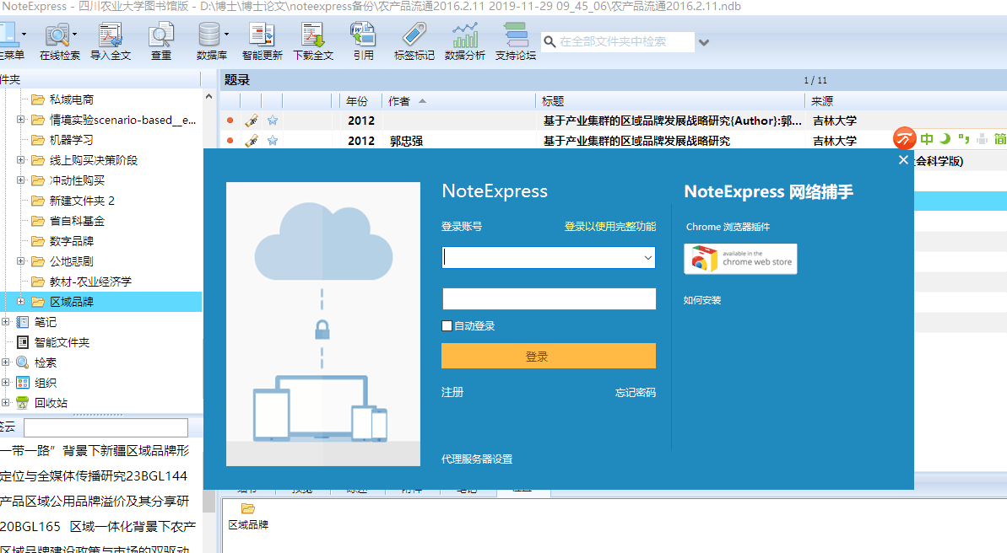Open the 引用 citation tool
Image resolution: width=1007 pixels, height=553 pixels.
363,41
